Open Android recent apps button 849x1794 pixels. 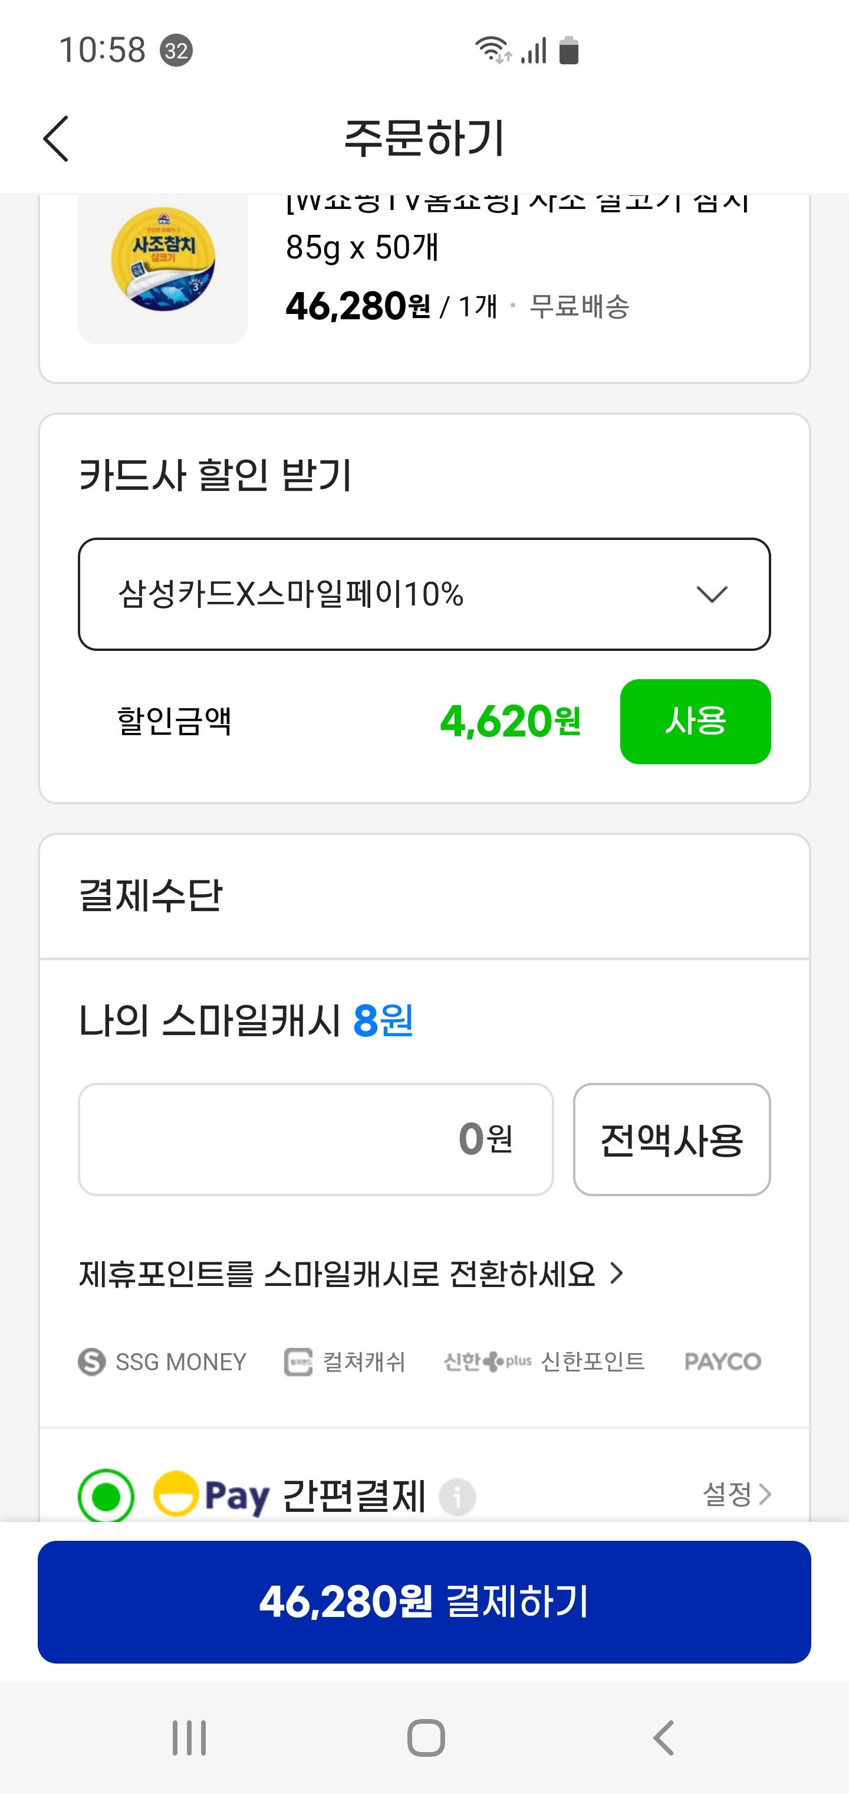tap(189, 1737)
